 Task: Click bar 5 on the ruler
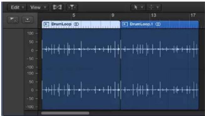point(74,15)
